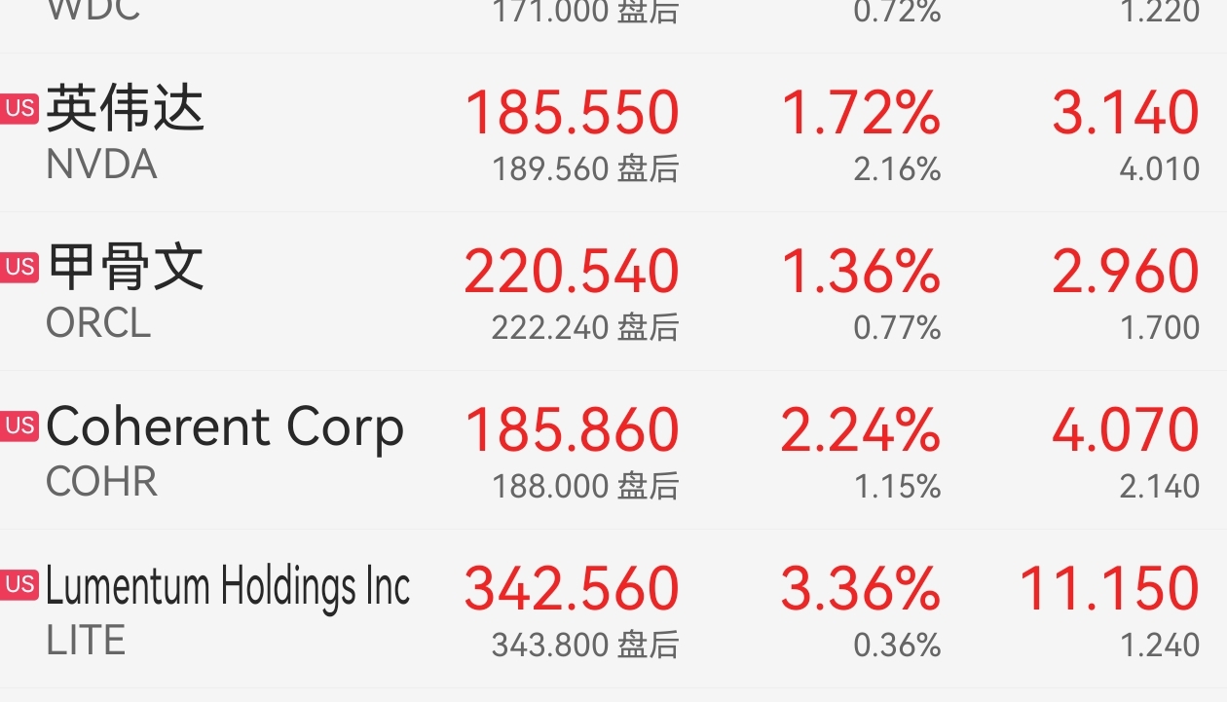The height and width of the screenshot is (702, 1227).
Task: Select the Coherent Corp stock name
Action: click(x=225, y=428)
